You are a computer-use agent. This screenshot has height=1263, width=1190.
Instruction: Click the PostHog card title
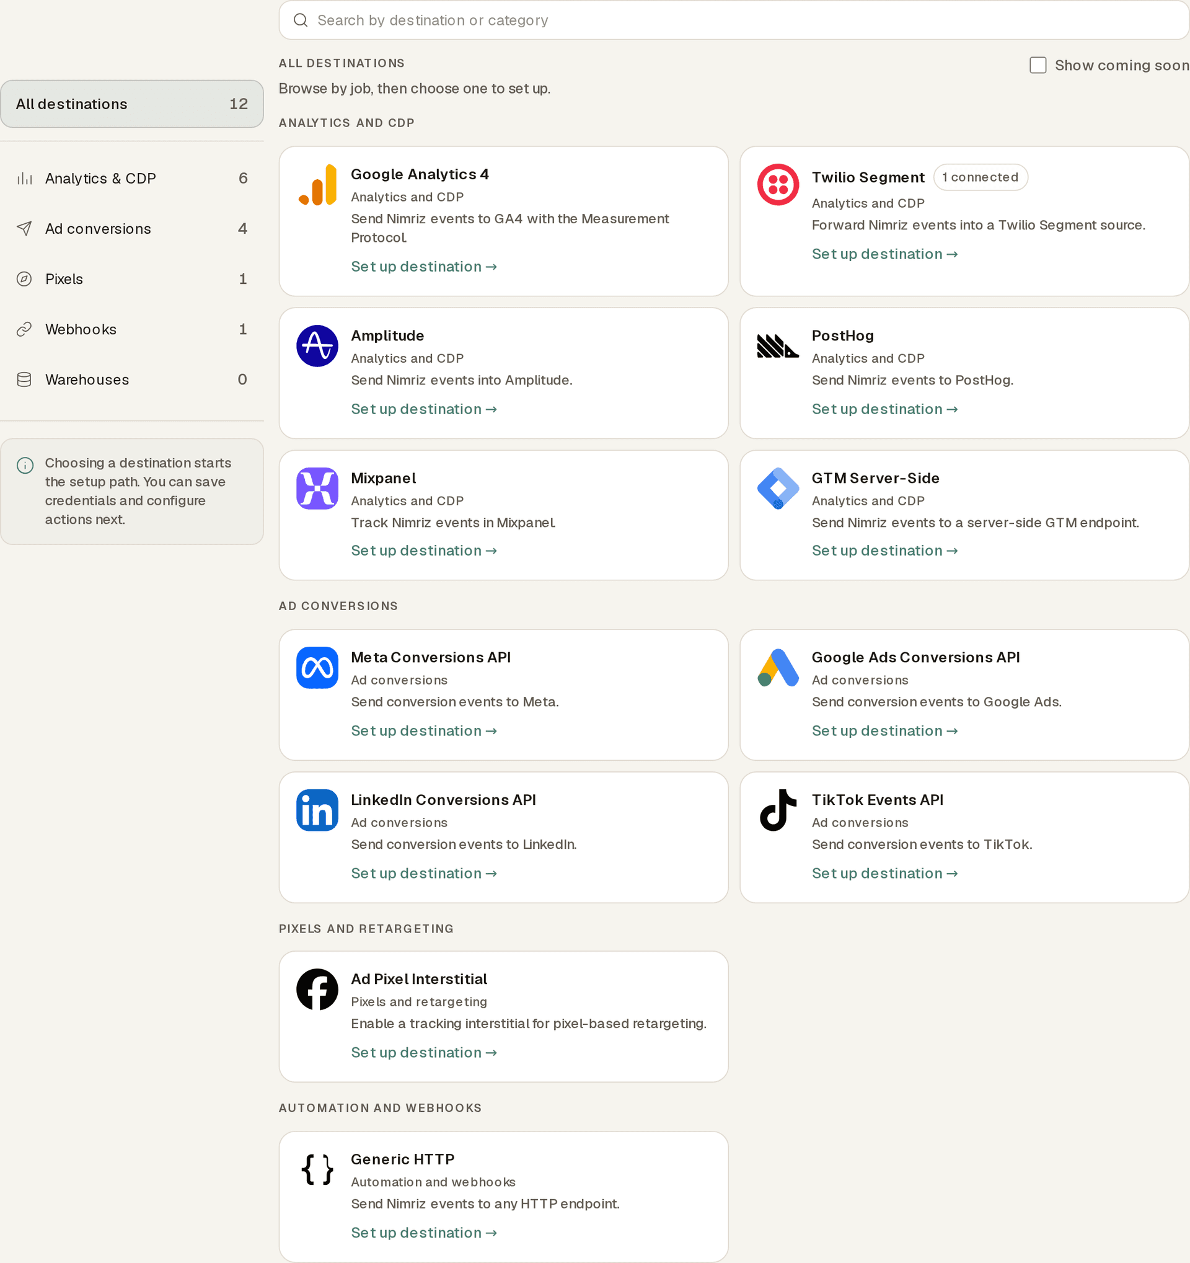tap(842, 335)
